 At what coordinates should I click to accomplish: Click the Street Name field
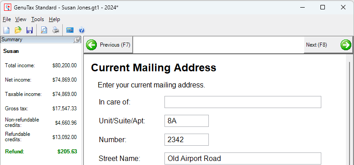point(243,158)
